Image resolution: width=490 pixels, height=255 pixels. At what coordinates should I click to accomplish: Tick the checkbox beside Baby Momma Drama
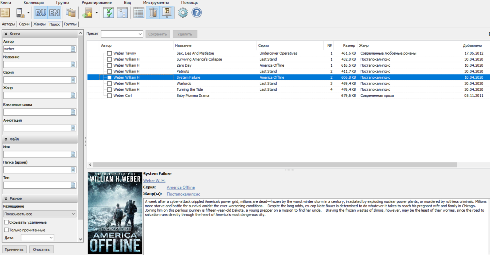coord(109,96)
